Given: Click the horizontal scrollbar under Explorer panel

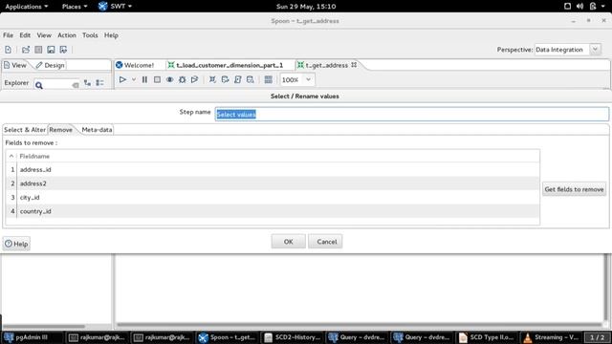Looking at the screenshot, I should (x=44, y=326).
